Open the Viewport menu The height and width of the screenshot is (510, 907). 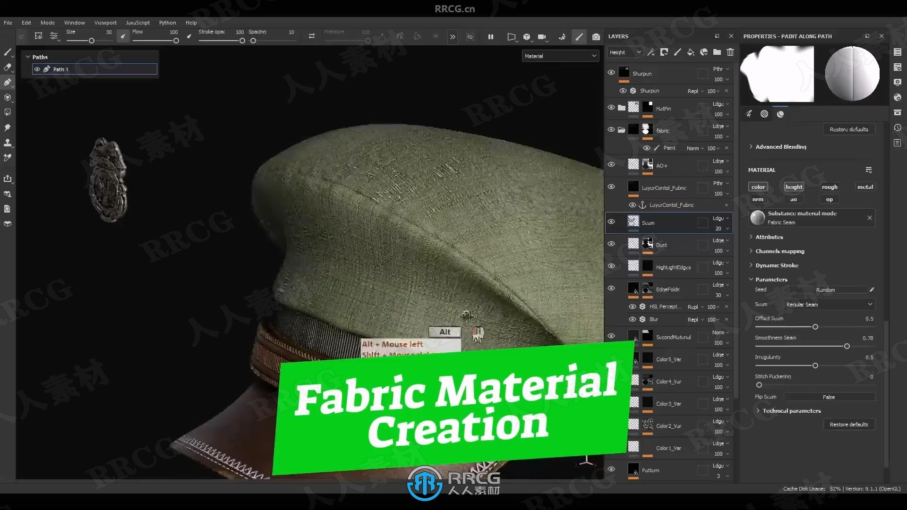105,23
